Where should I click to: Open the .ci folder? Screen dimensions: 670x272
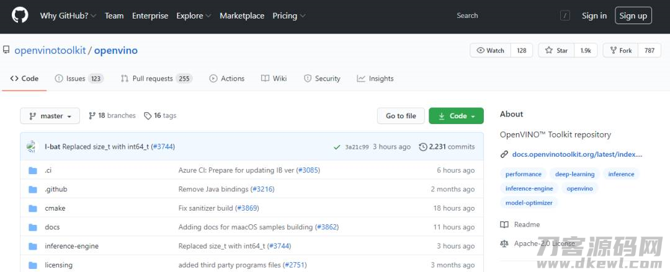(x=48, y=170)
